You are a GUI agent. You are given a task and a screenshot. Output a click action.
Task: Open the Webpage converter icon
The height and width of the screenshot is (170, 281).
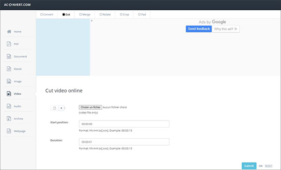pos(9,131)
